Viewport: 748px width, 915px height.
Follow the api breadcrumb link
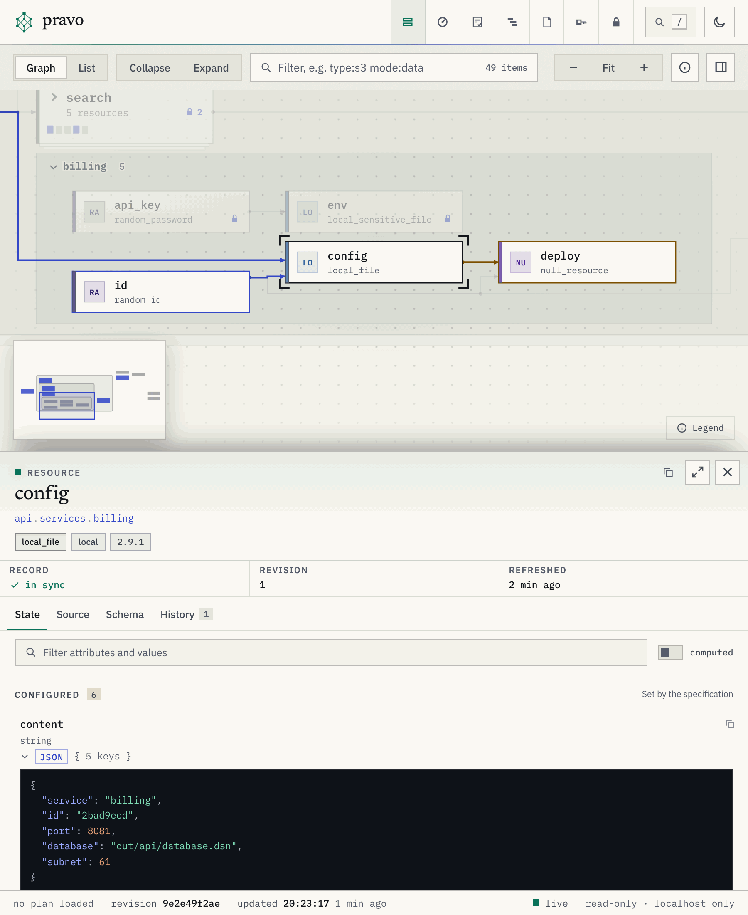coord(23,518)
